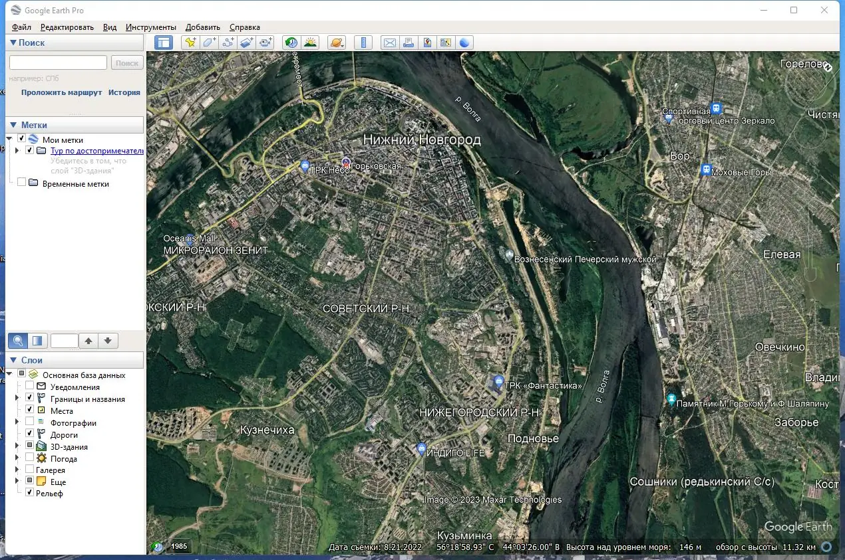Expand Галерея tree node

[x=17, y=470]
